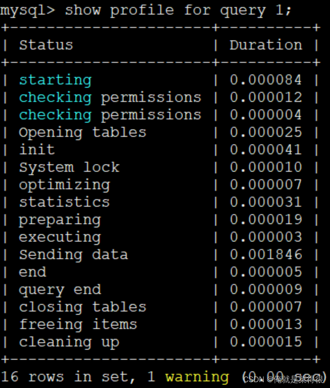The height and width of the screenshot is (388, 330).
Task: Click duration value 0.000004
Action: coord(266,114)
